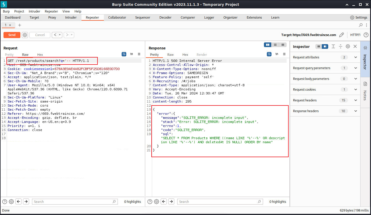Screen dimensions: 371x215
Task: Open the Inspector side tab
Action: [x=365, y=59]
